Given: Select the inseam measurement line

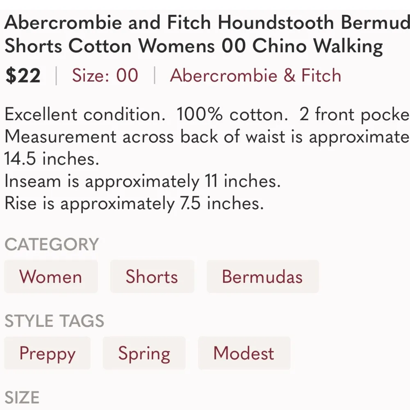Looking at the screenshot, I should click(x=143, y=180).
